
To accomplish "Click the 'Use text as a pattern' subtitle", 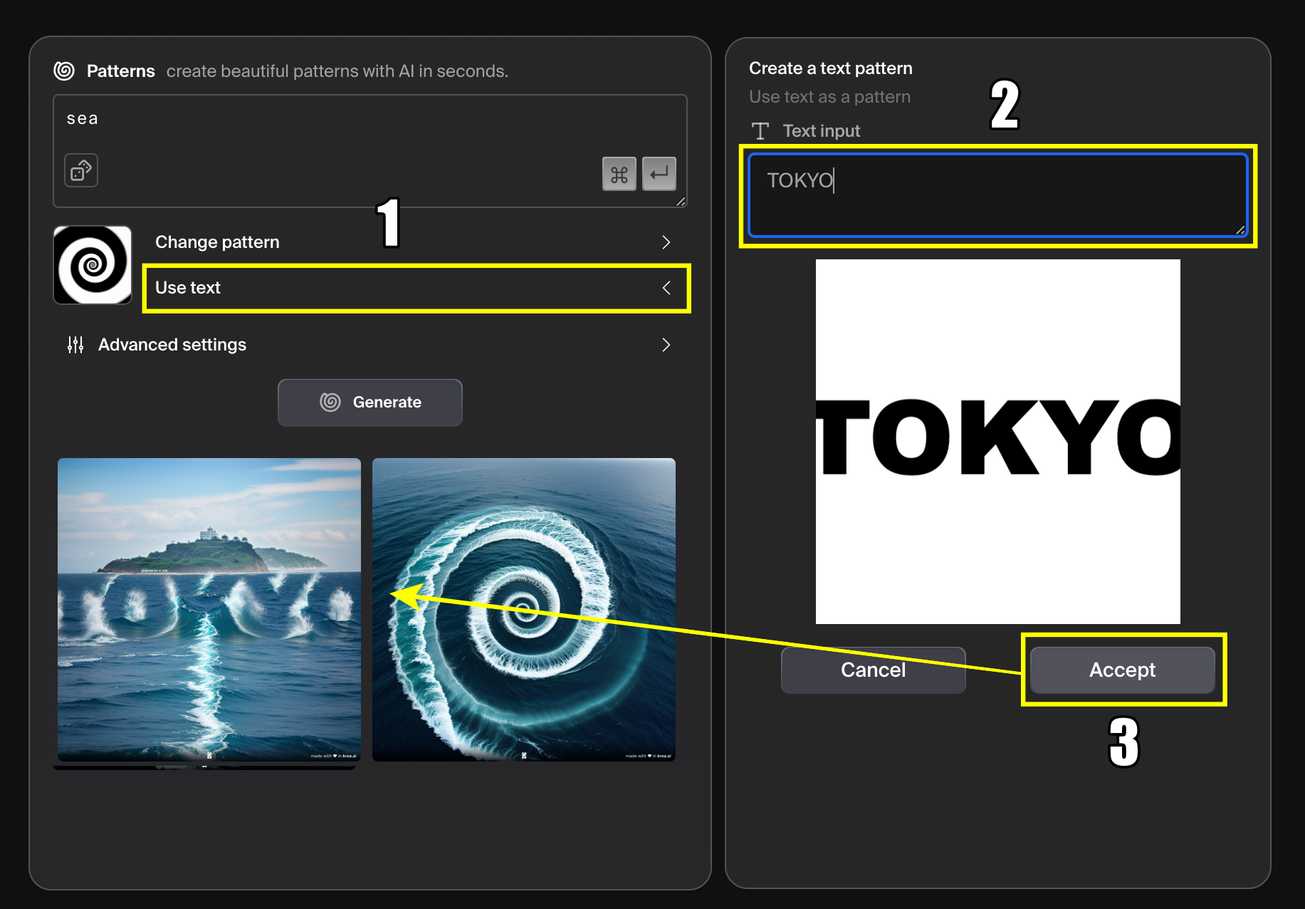I will click(x=830, y=97).
